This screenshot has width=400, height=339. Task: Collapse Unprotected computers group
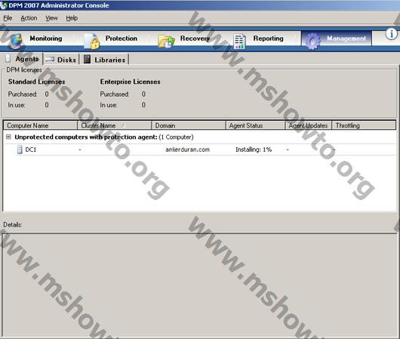tap(8, 137)
